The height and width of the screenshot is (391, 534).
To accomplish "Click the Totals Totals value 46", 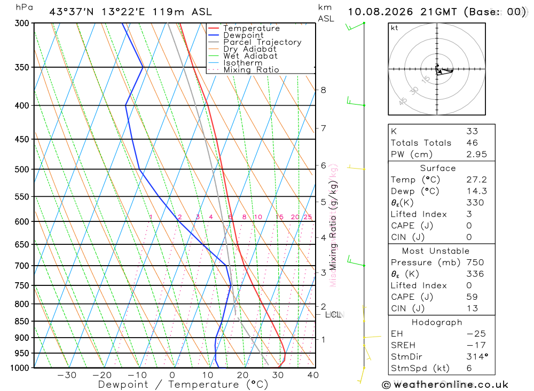I will [473, 143].
